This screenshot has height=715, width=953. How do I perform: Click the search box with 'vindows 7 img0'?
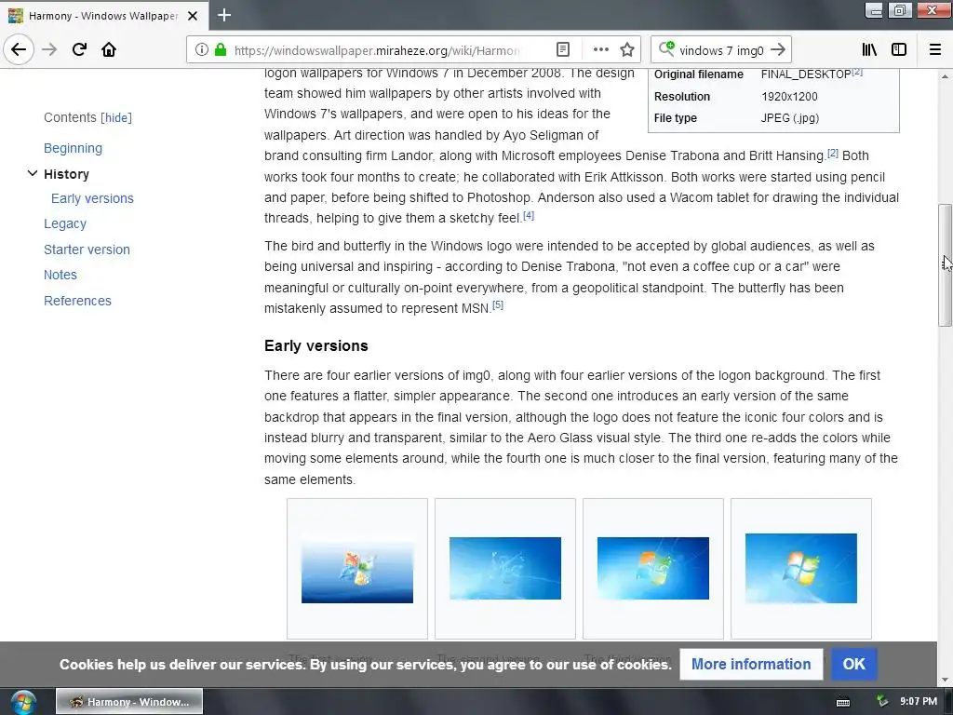pos(721,50)
